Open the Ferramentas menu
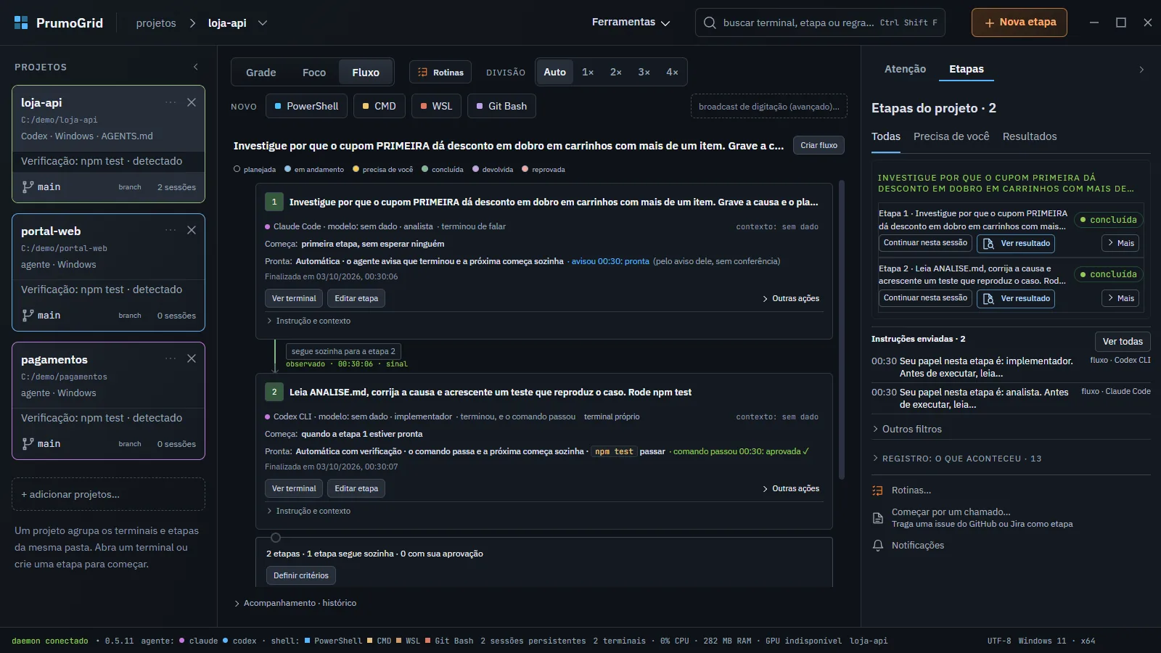The height and width of the screenshot is (653, 1161). 631,22
